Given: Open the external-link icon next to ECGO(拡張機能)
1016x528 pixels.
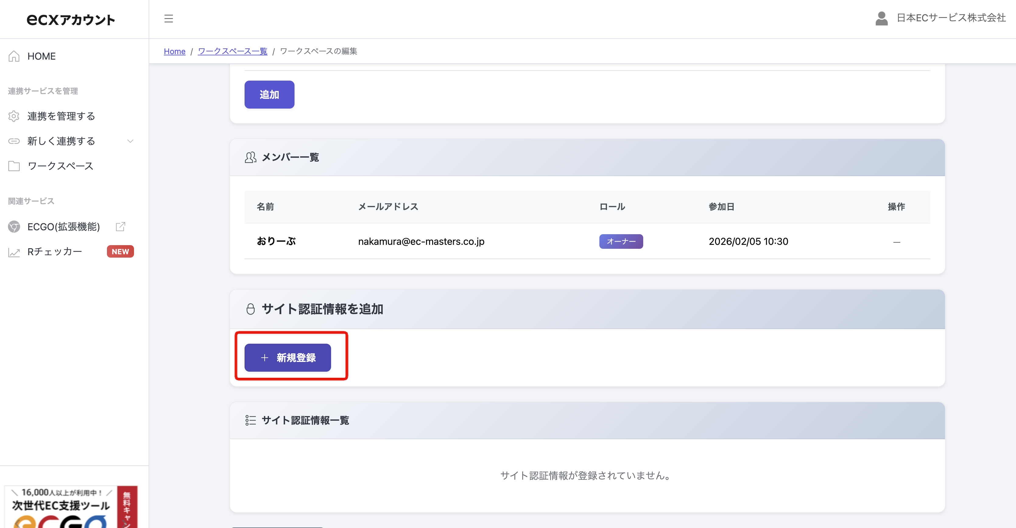Looking at the screenshot, I should click(x=120, y=226).
